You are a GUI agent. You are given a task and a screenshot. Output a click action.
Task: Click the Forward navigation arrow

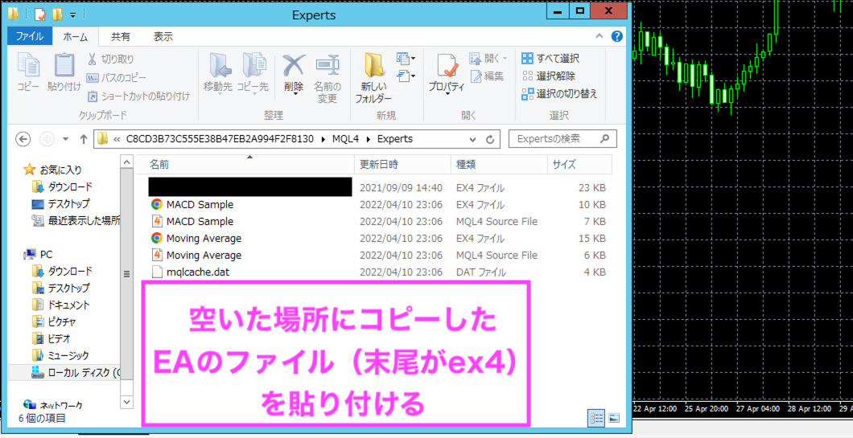[x=47, y=138]
